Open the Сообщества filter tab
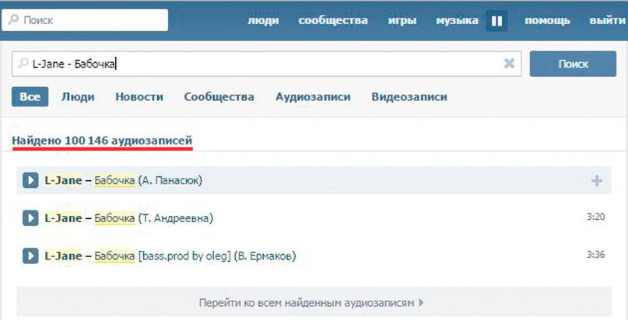Image resolution: width=628 pixels, height=320 pixels. (219, 97)
